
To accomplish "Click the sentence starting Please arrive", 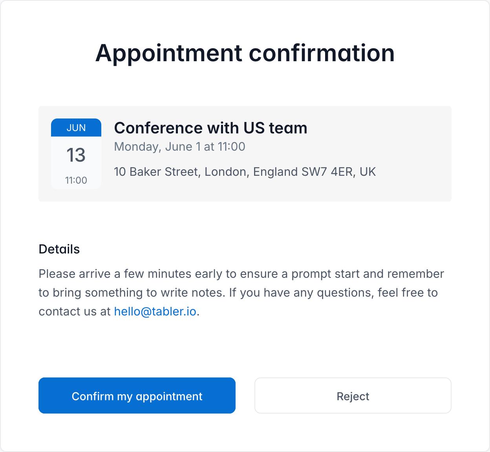I will pyautogui.click(x=241, y=274).
